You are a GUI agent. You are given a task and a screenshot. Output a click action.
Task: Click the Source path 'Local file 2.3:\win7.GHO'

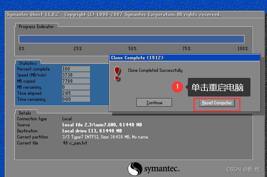pos(89,125)
